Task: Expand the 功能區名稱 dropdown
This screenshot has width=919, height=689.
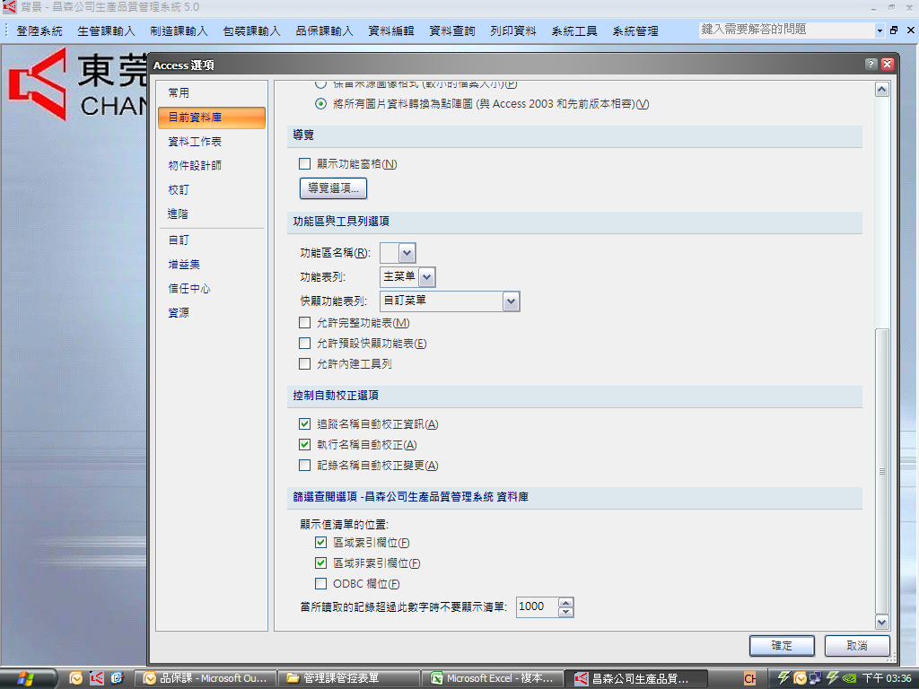Action: click(x=407, y=253)
